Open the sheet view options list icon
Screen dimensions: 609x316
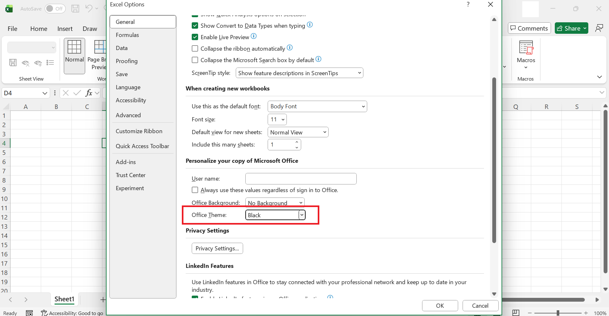click(50, 63)
